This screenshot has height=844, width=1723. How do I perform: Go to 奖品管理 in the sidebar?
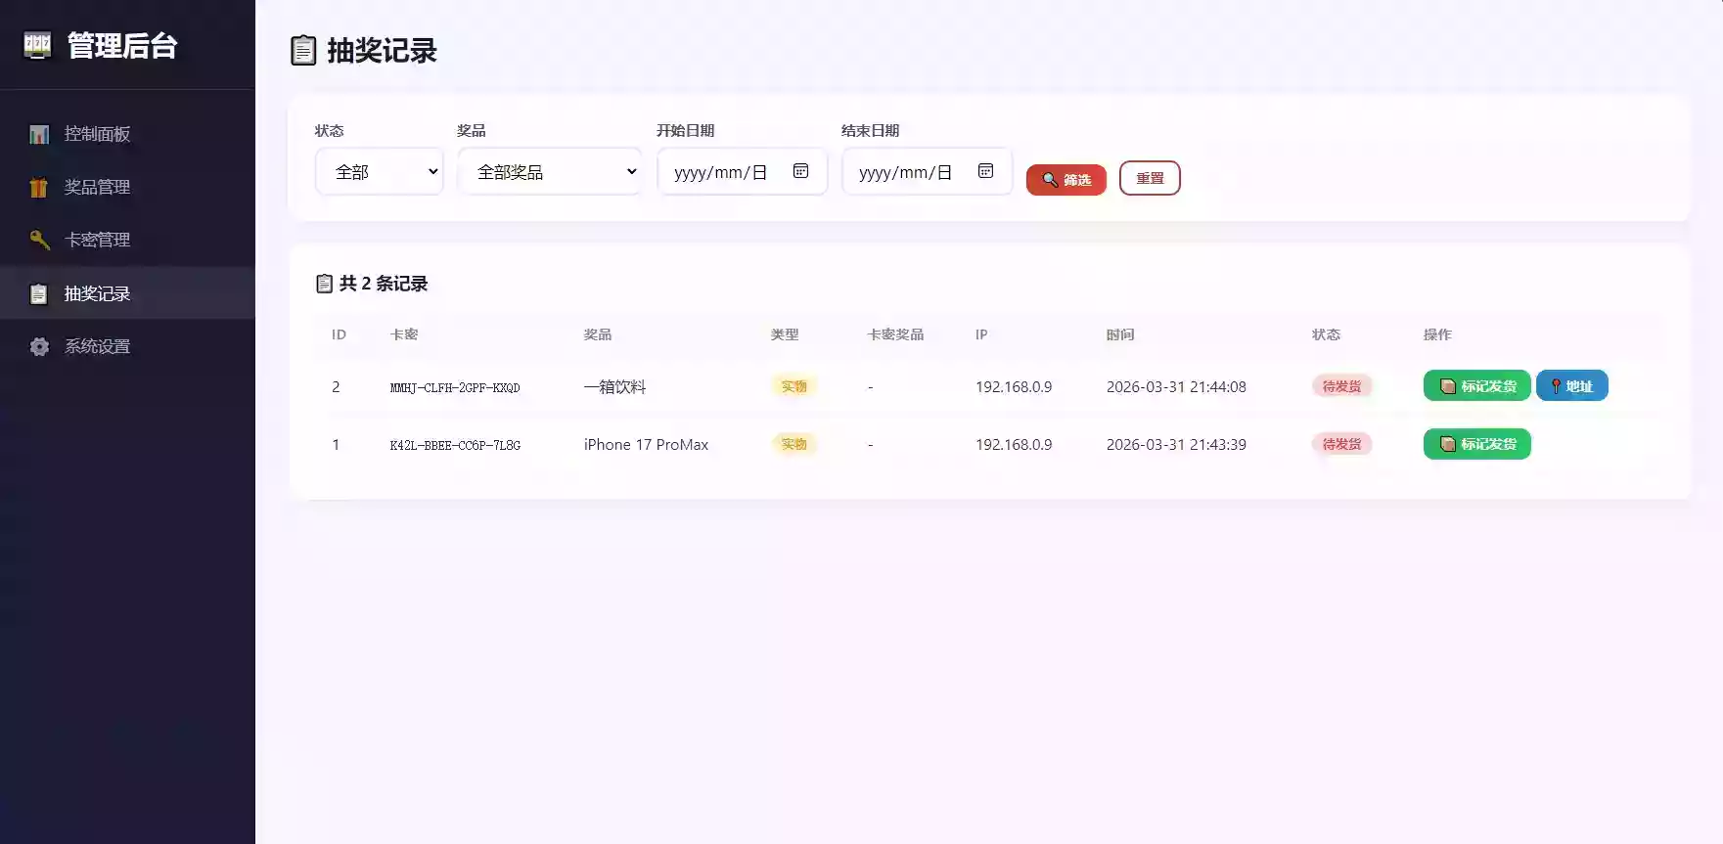tap(127, 187)
